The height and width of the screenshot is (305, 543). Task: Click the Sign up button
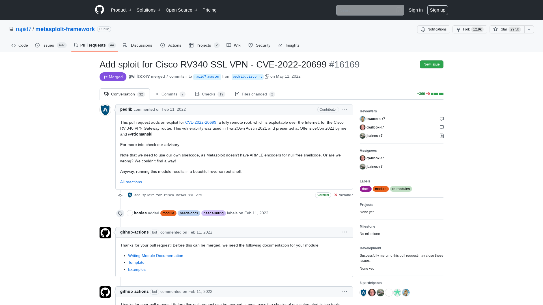pos(438,10)
